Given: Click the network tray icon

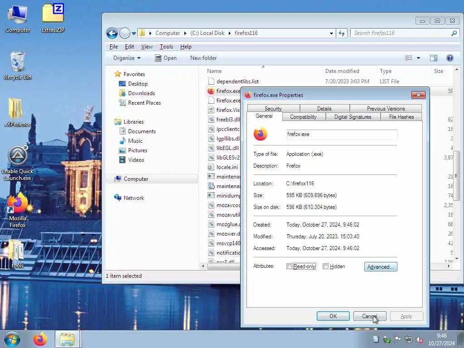Looking at the screenshot, I should click(409, 339).
